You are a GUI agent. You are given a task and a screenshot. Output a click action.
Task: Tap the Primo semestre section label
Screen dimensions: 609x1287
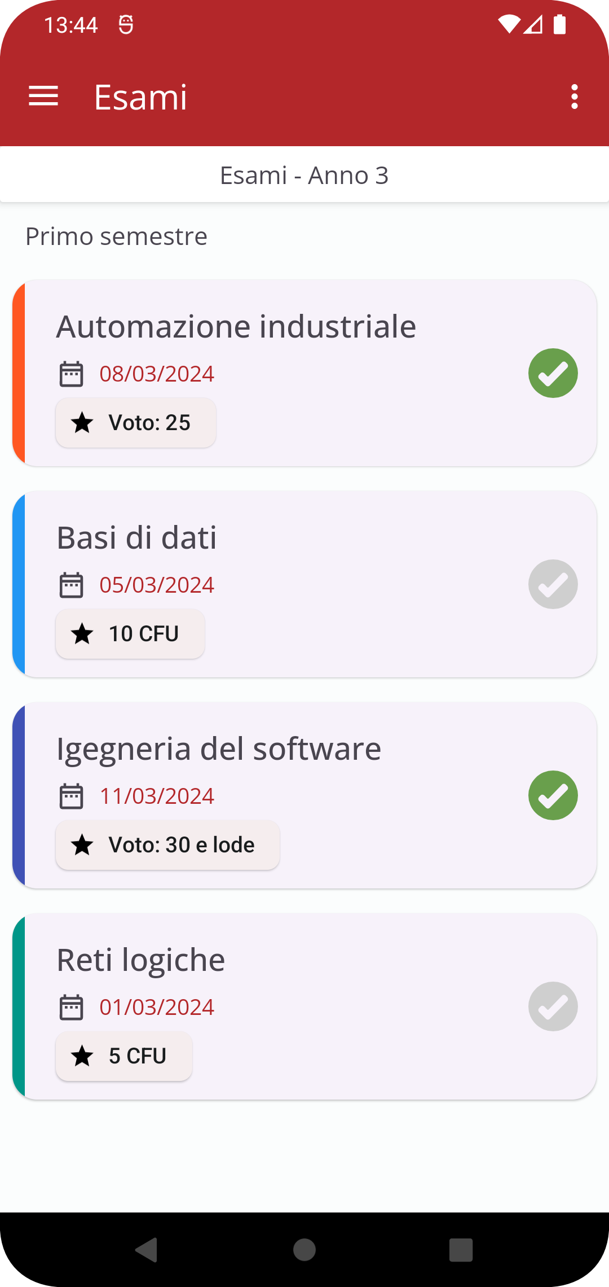(x=116, y=237)
